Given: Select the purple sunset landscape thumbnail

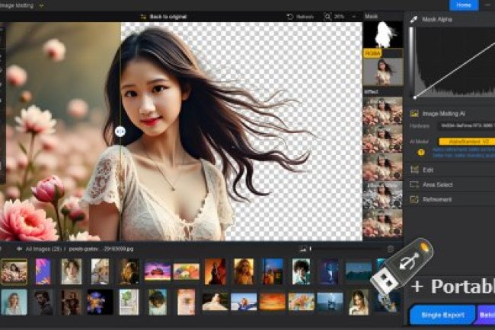Looking at the screenshot, I should [x=157, y=271].
